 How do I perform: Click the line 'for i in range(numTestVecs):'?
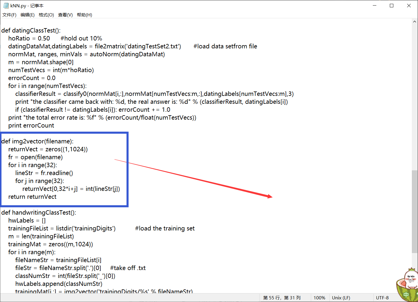pos(48,86)
